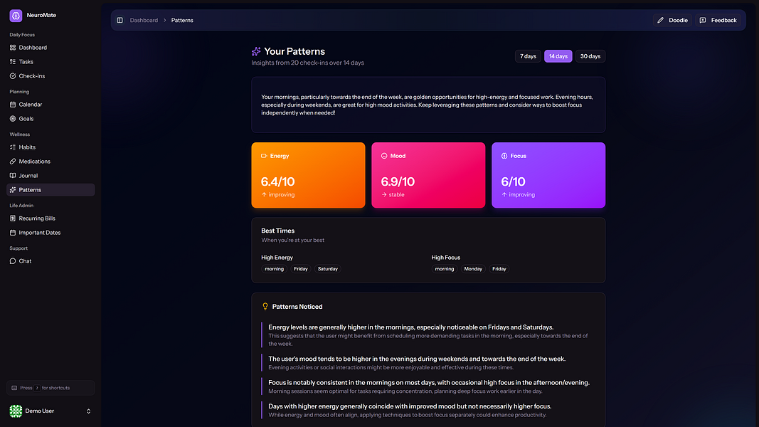Click the up arrow on Energy improving
The height and width of the screenshot is (427, 759).
tap(264, 194)
